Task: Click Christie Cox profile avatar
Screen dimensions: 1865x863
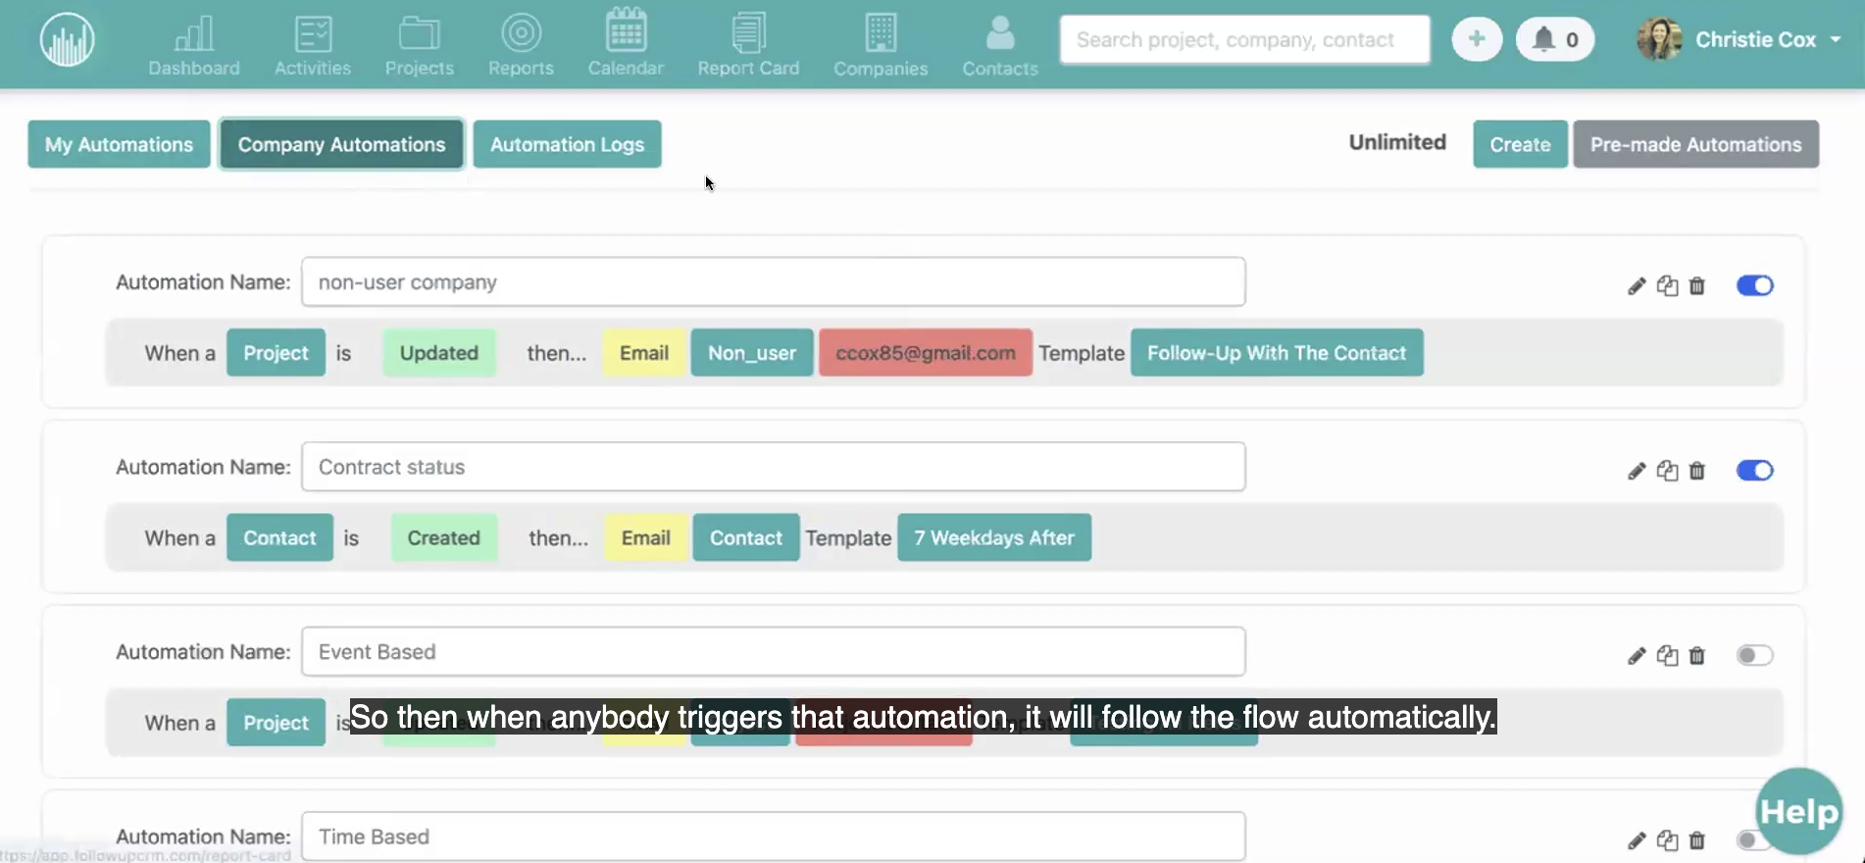Action: point(1659,39)
